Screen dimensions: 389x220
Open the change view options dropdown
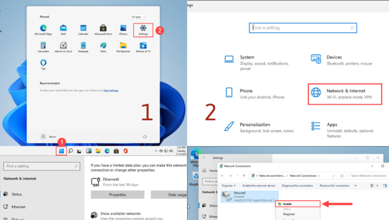[x=377, y=186]
